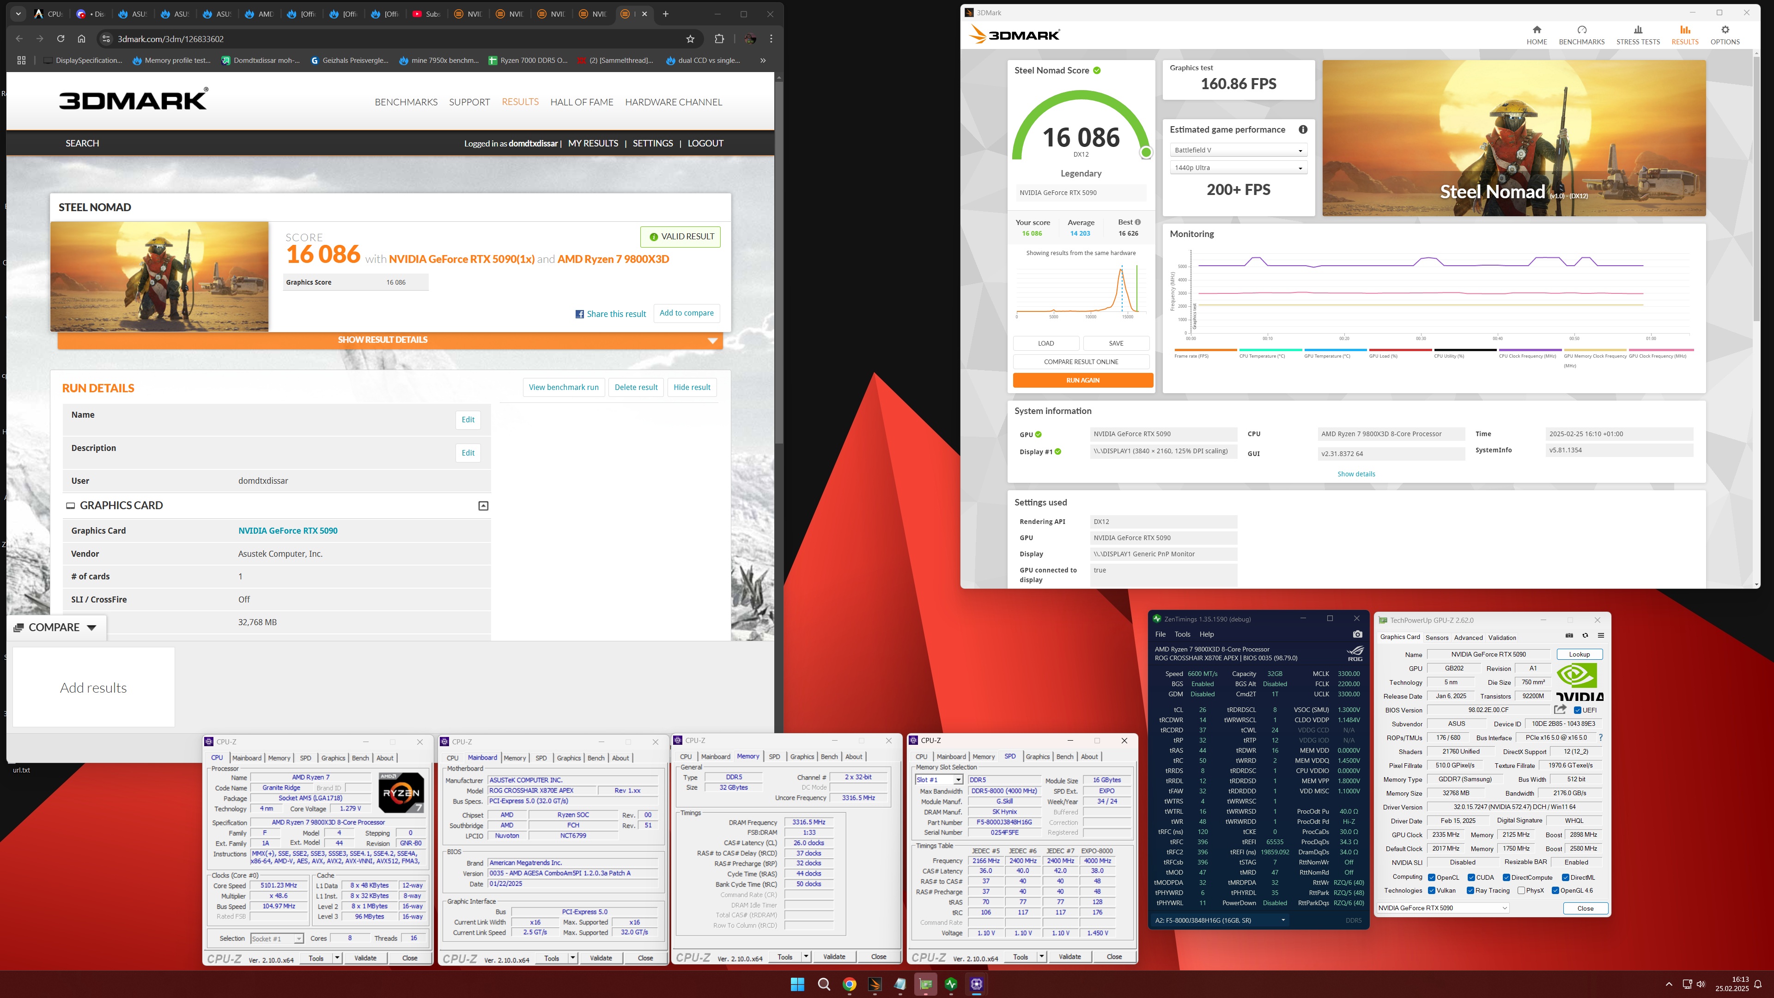
Task: Toggle the UEFI checkbox in GPU-Z
Action: click(1578, 710)
